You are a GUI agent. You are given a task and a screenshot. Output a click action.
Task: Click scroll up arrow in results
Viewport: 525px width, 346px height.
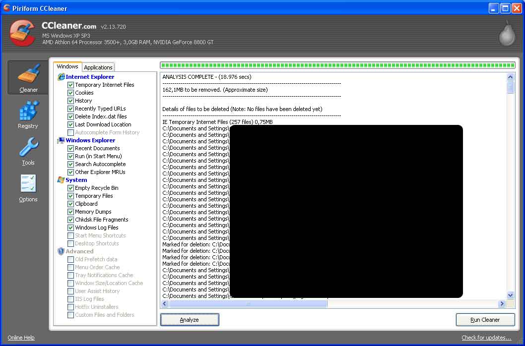510,77
